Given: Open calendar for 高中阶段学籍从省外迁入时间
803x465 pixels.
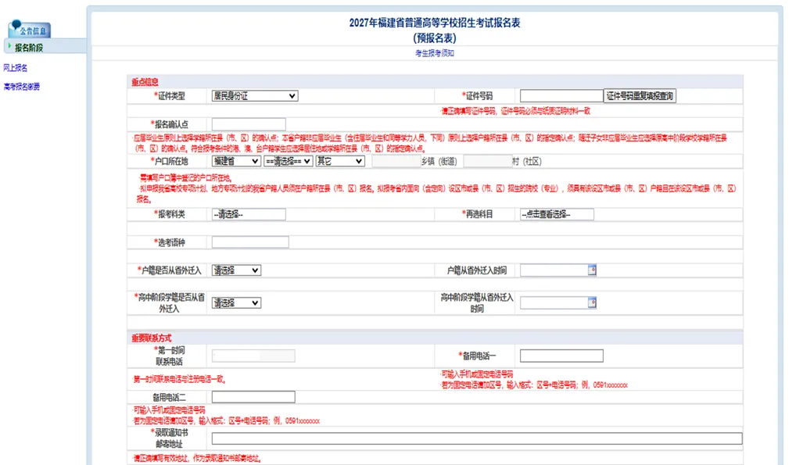Looking at the screenshot, I should [592, 302].
